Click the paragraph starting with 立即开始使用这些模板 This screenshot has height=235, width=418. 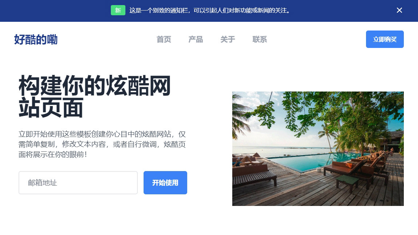pos(102,144)
